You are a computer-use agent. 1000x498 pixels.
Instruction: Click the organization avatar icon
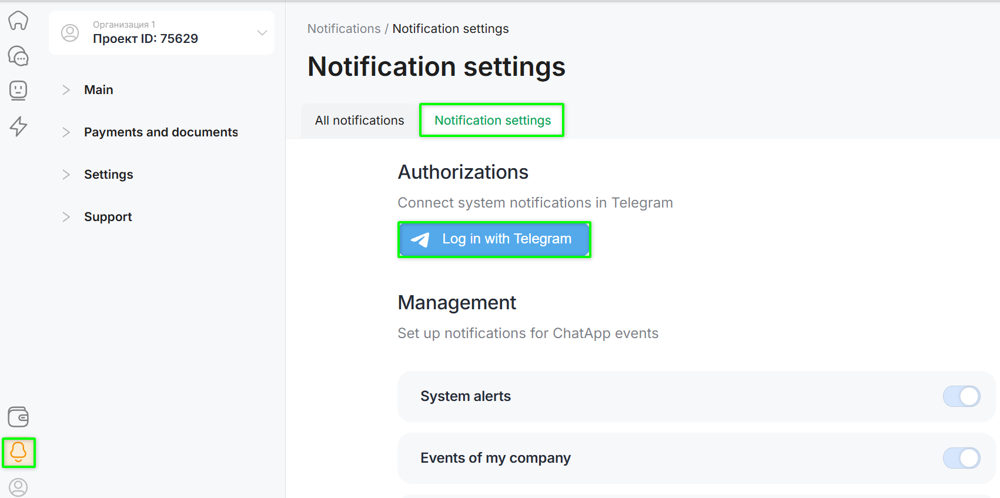(x=70, y=33)
